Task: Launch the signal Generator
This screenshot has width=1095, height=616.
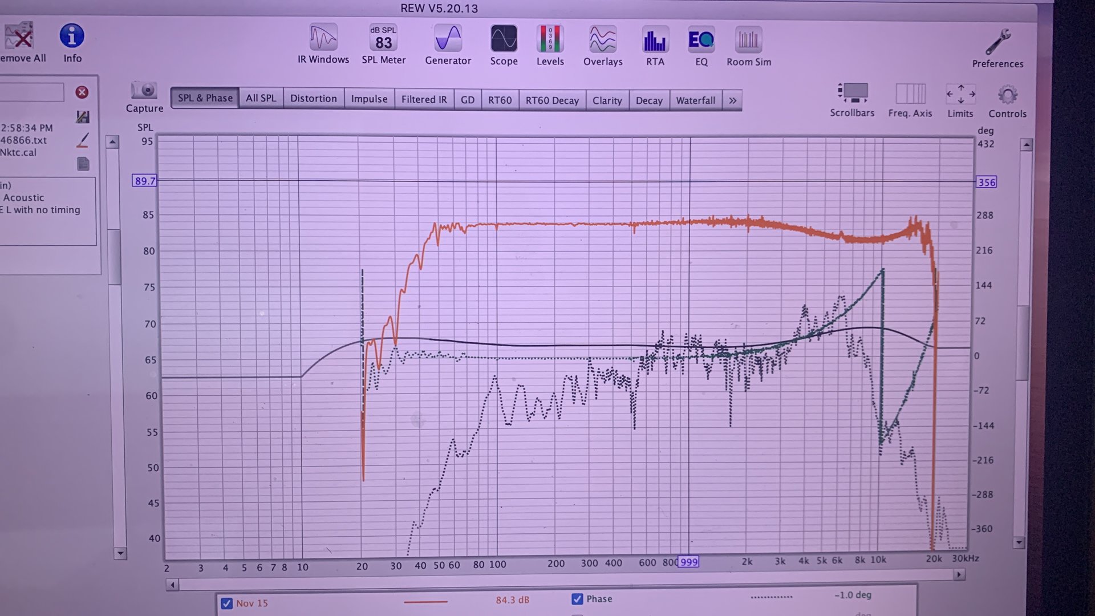Action: [x=448, y=39]
